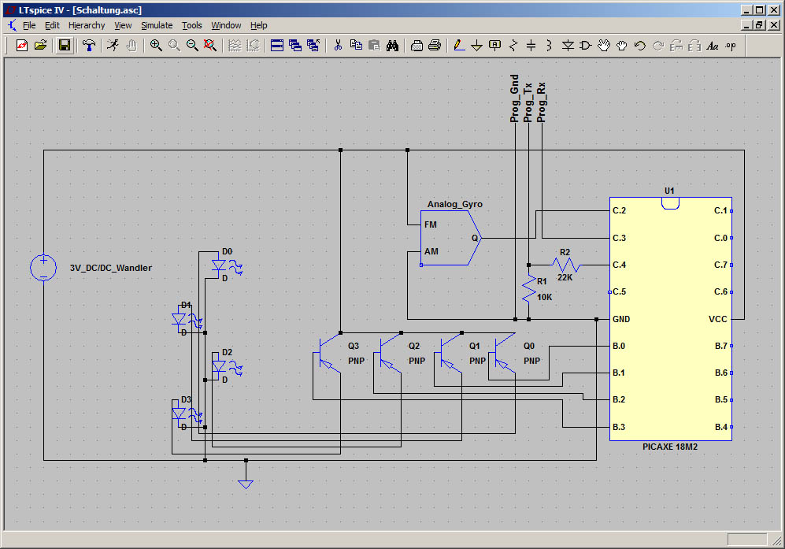Image resolution: width=785 pixels, height=549 pixels.
Task: Open the Hierarchy menu
Action: coord(87,25)
